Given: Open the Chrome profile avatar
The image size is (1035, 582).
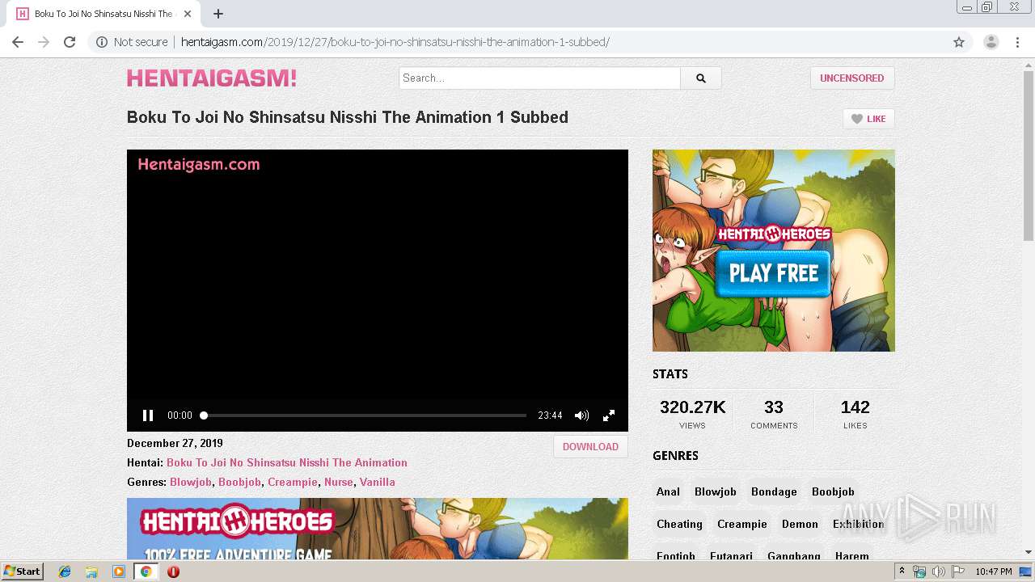Looking at the screenshot, I should (991, 42).
